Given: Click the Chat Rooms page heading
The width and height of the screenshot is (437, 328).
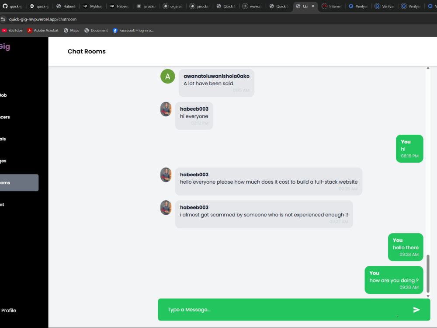Looking at the screenshot, I should click(x=87, y=51).
